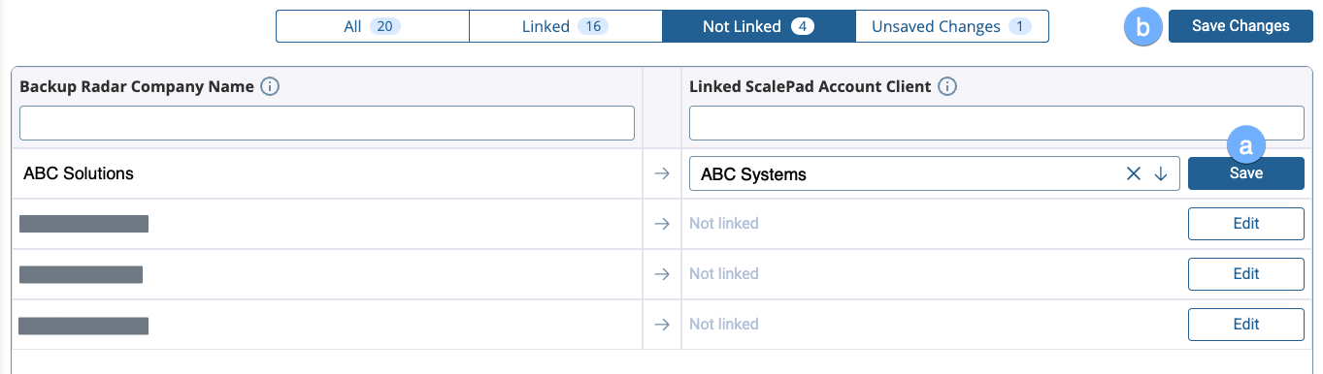Click the Save Changes button
Screen dimensions: 1323x374
coord(1240,26)
